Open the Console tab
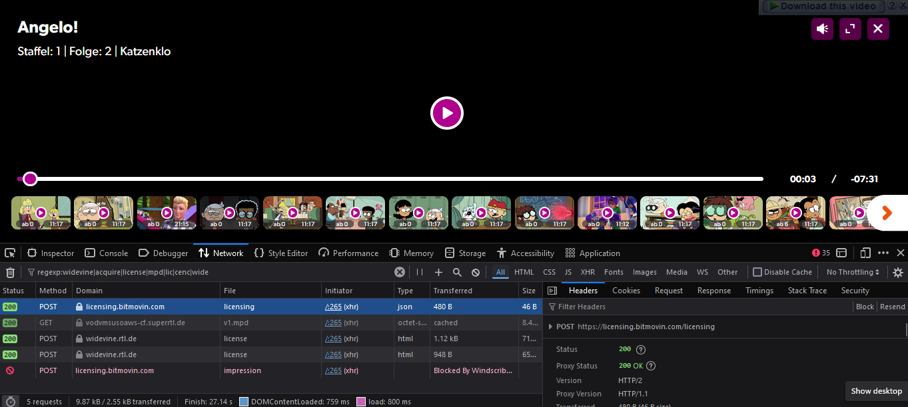This screenshot has width=908, height=407. point(107,253)
